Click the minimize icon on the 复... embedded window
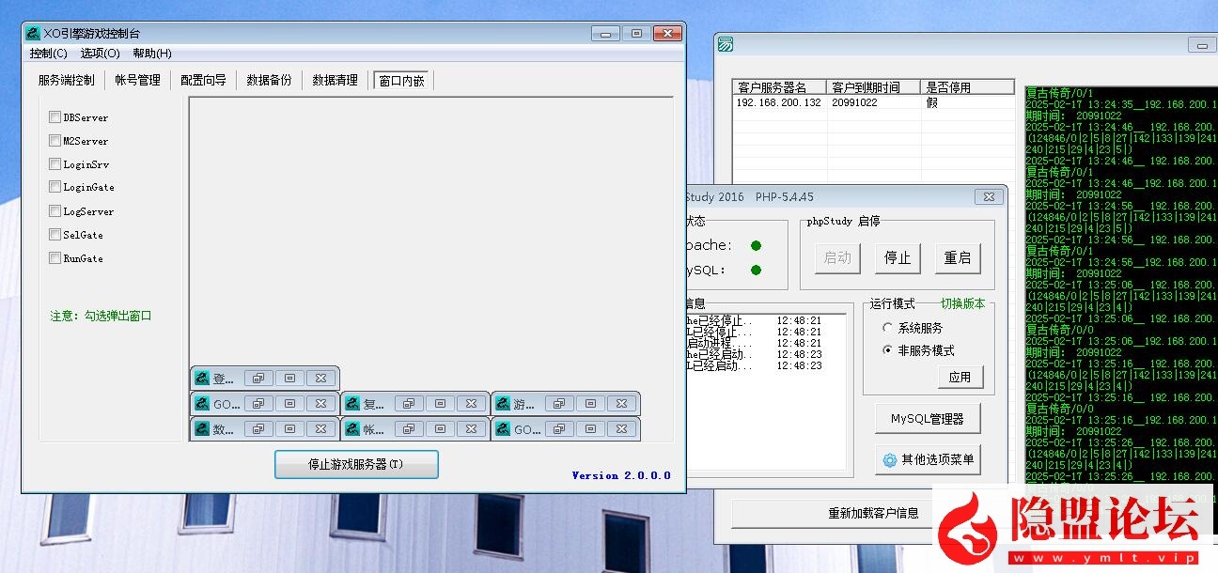Image resolution: width=1218 pixels, height=573 pixels. tap(440, 402)
